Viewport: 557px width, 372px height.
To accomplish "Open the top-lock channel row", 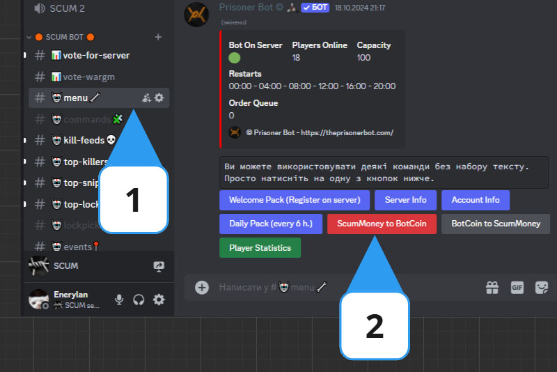I will (x=68, y=204).
